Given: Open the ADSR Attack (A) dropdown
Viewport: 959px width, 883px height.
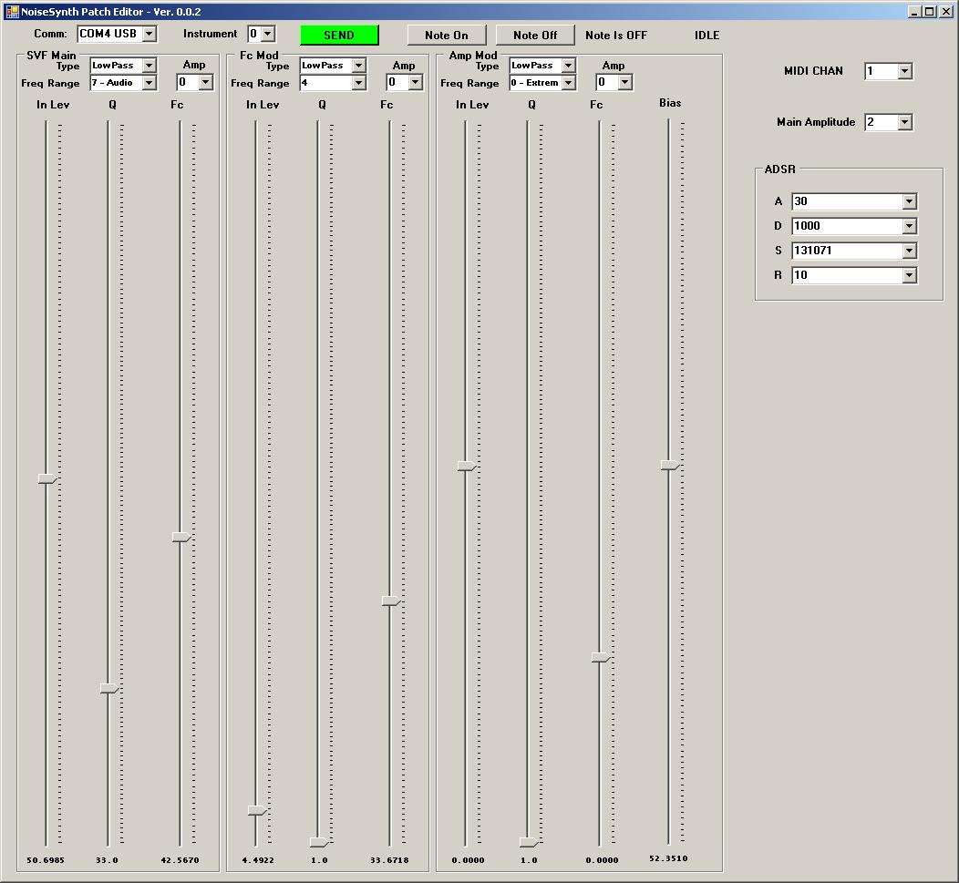Looking at the screenshot, I should [x=909, y=201].
